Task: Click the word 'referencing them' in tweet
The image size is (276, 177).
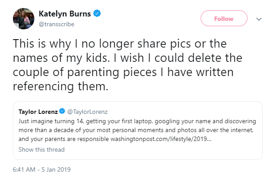Action: [x=60, y=86]
